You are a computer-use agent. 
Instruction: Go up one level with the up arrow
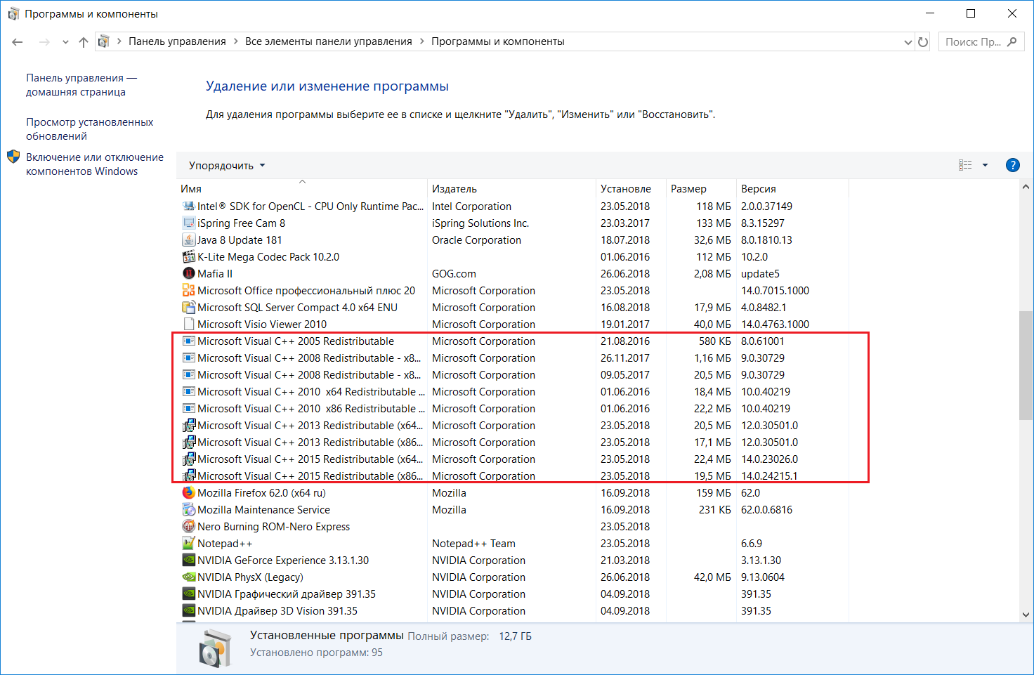(x=84, y=42)
